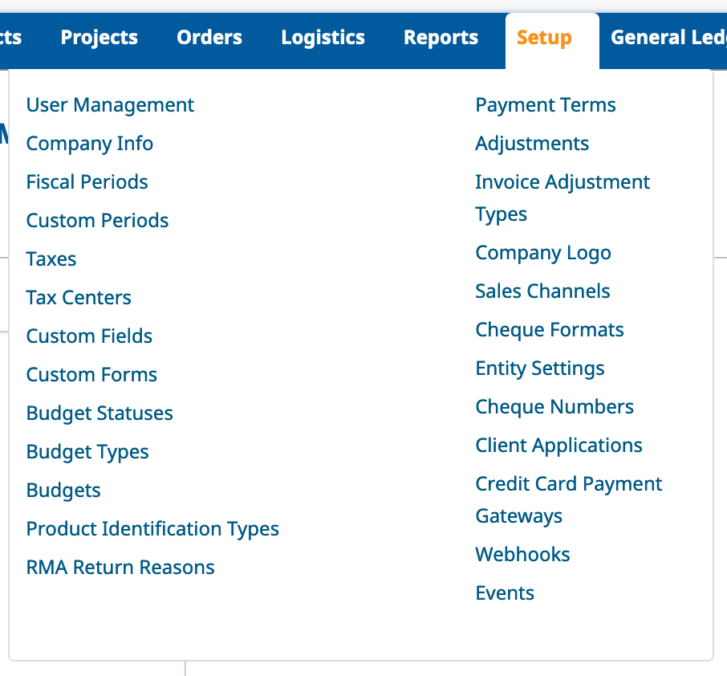Open the Logistics menu
Viewport: 727px width, 676px height.
[323, 38]
